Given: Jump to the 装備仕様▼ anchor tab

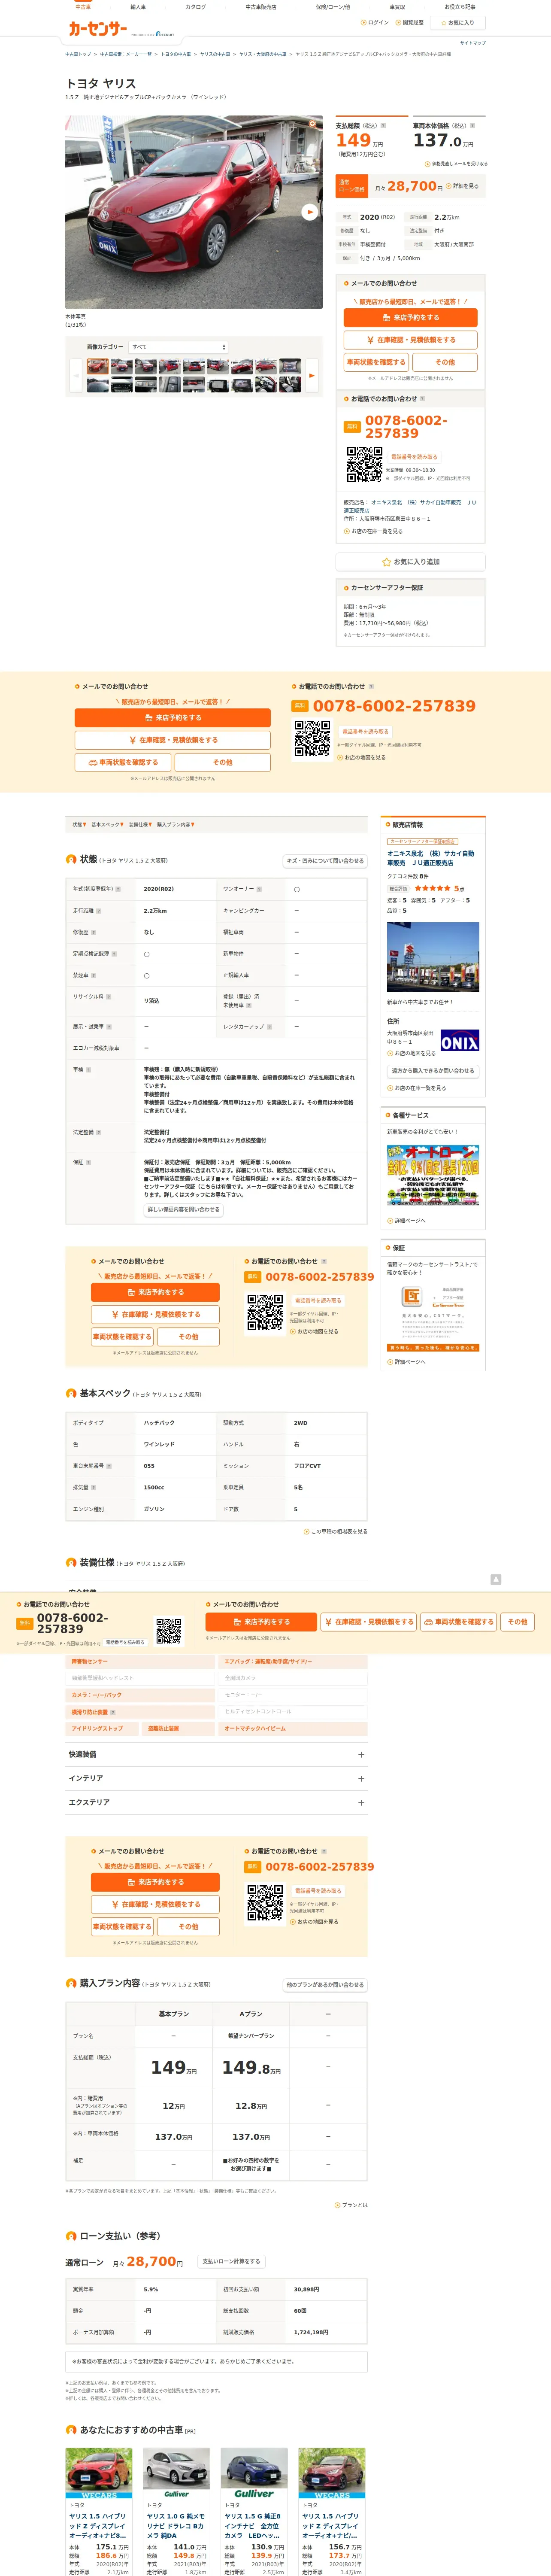Looking at the screenshot, I should click(140, 825).
